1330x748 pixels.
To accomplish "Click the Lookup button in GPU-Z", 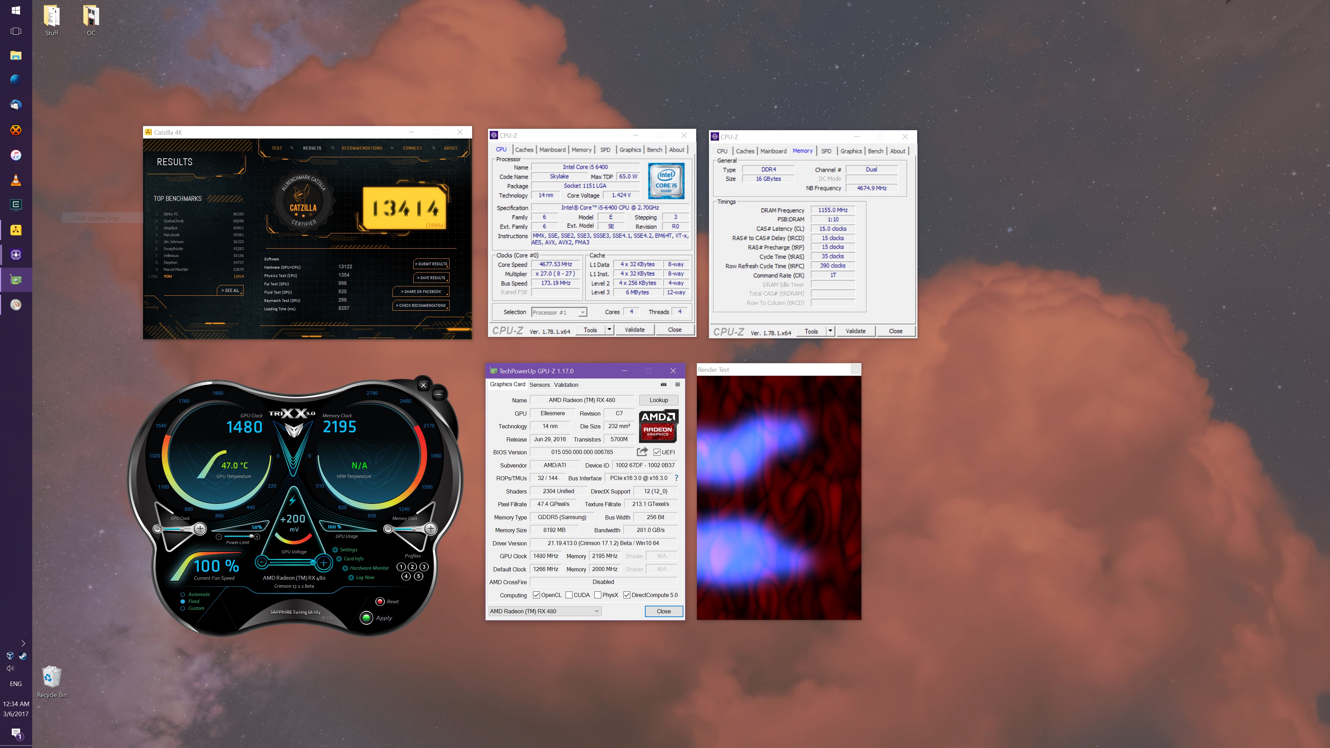I will [x=659, y=400].
